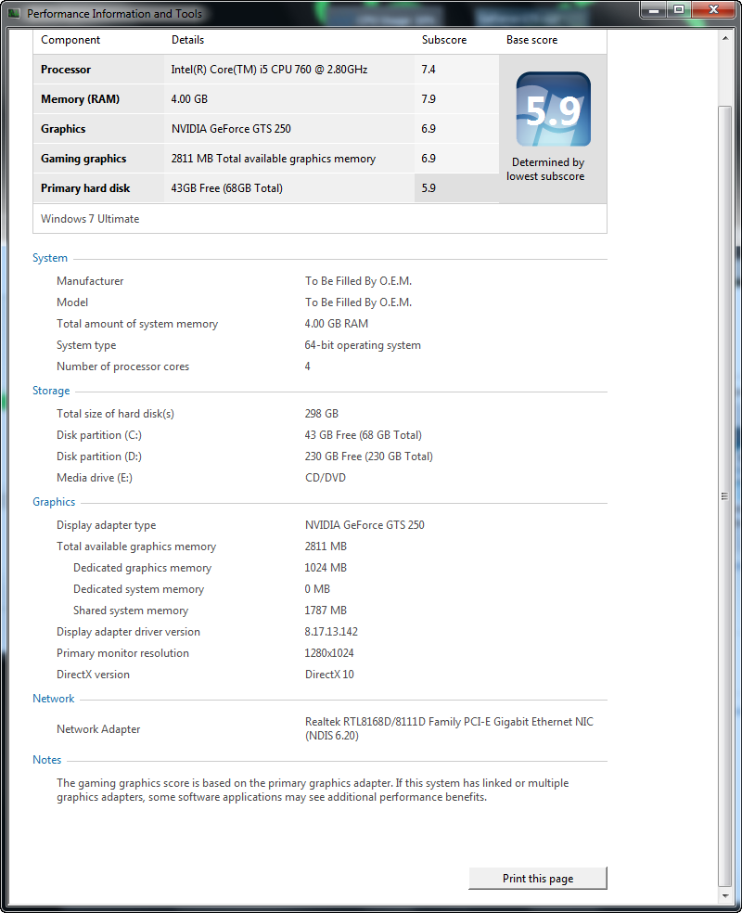The width and height of the screenshot is (742, 913).
Task: Click the memory subscore 7.9
Action: [429, 99]
